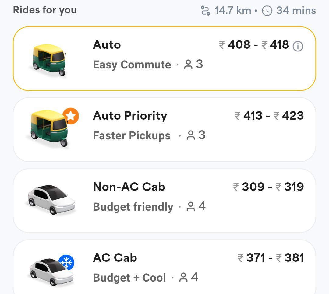Tap the green-yellow Auto rickshaw image

pos(49,60)
